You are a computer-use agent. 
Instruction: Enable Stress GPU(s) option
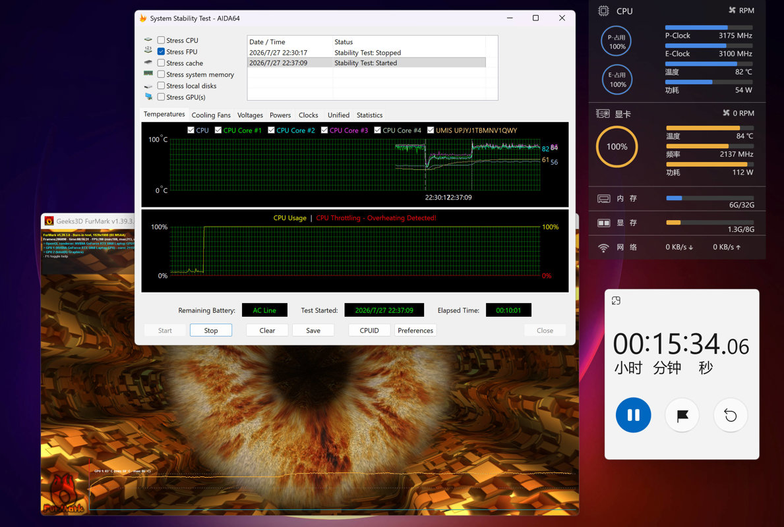click(161, 97)
